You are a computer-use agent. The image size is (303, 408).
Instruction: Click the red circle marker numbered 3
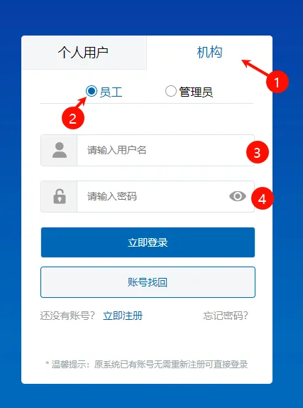[258, 152]
